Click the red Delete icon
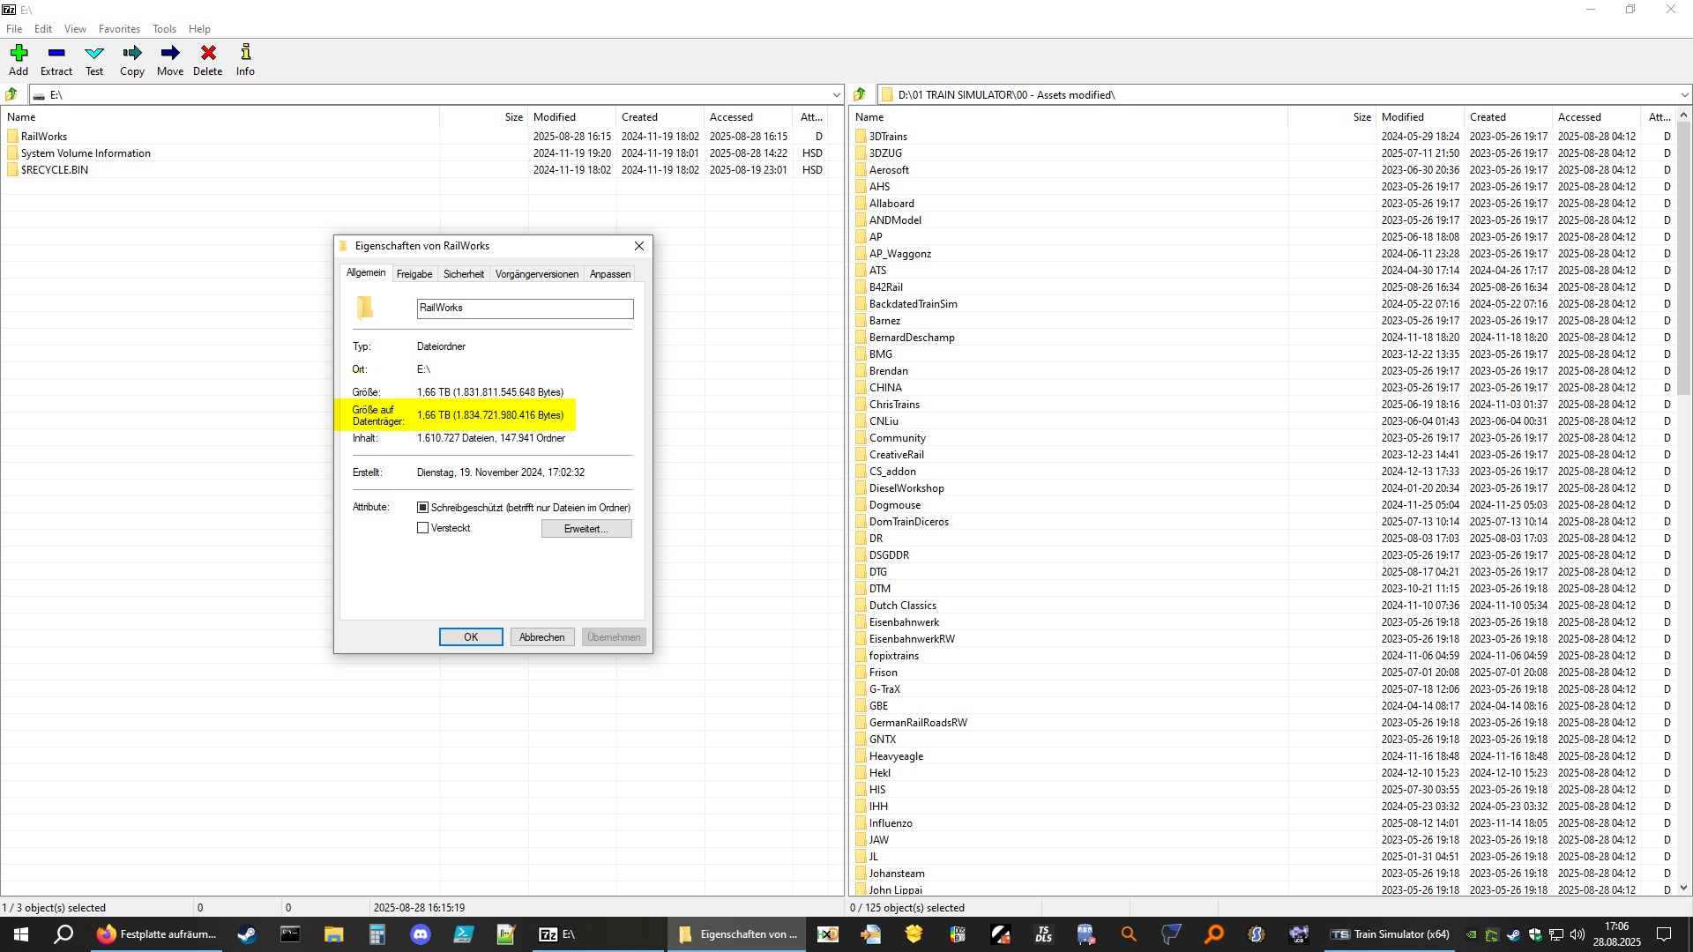The width and height of the screenshot is (1693, 952). pyautogui.click(x=208, y=54)
